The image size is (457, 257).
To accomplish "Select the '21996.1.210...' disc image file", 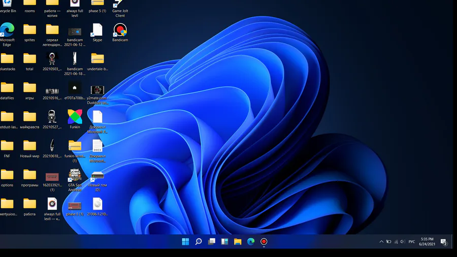I will coord(97,207).
